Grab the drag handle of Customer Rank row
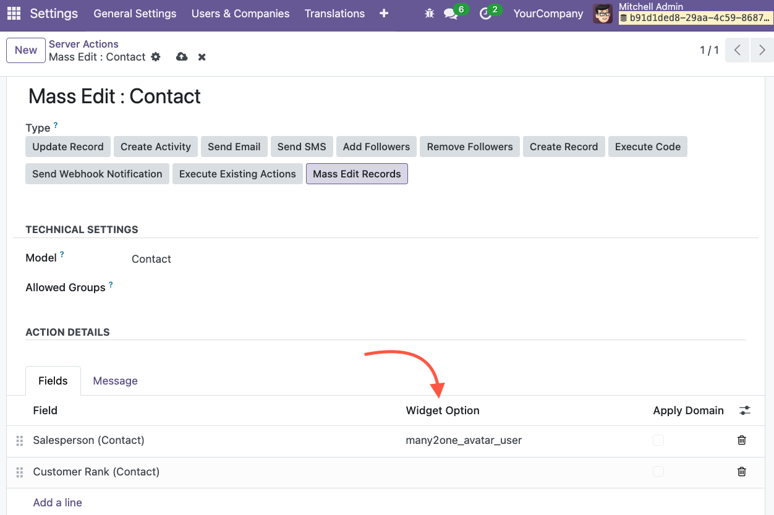The width and height of the screenshot is (774, 515). pyautogui.click(x=20, y=472)
